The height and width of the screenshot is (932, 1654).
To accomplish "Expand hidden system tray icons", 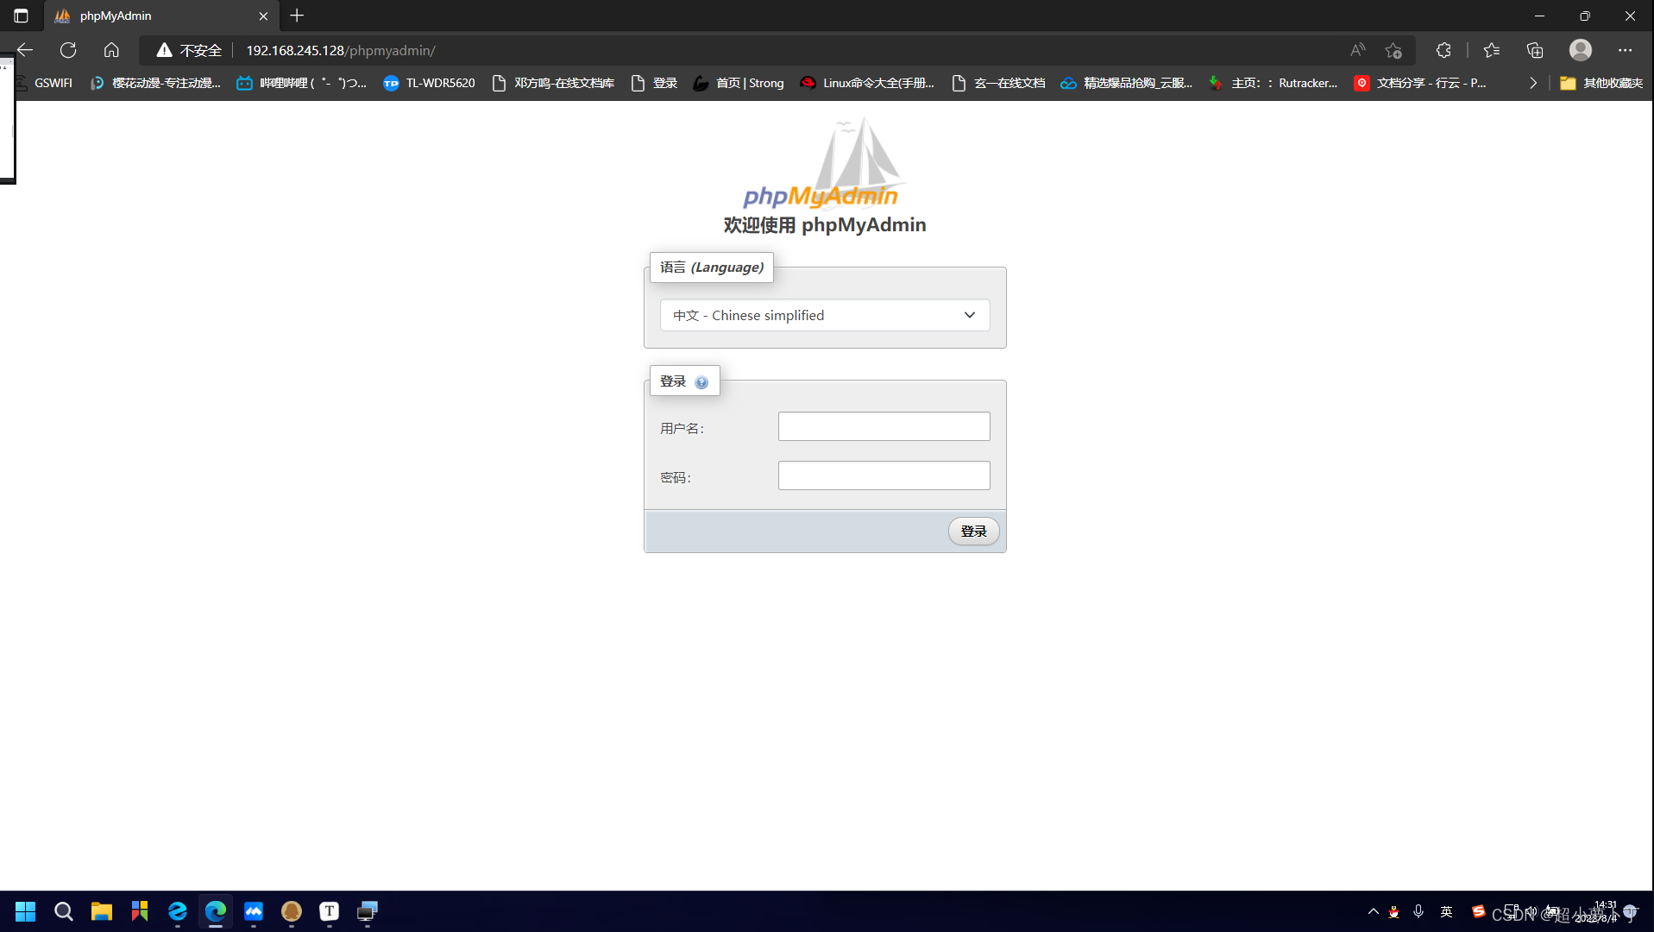I will point(1373,910).
